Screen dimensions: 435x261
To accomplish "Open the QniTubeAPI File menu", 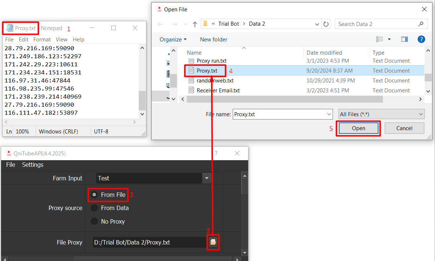I will (11, 165).
